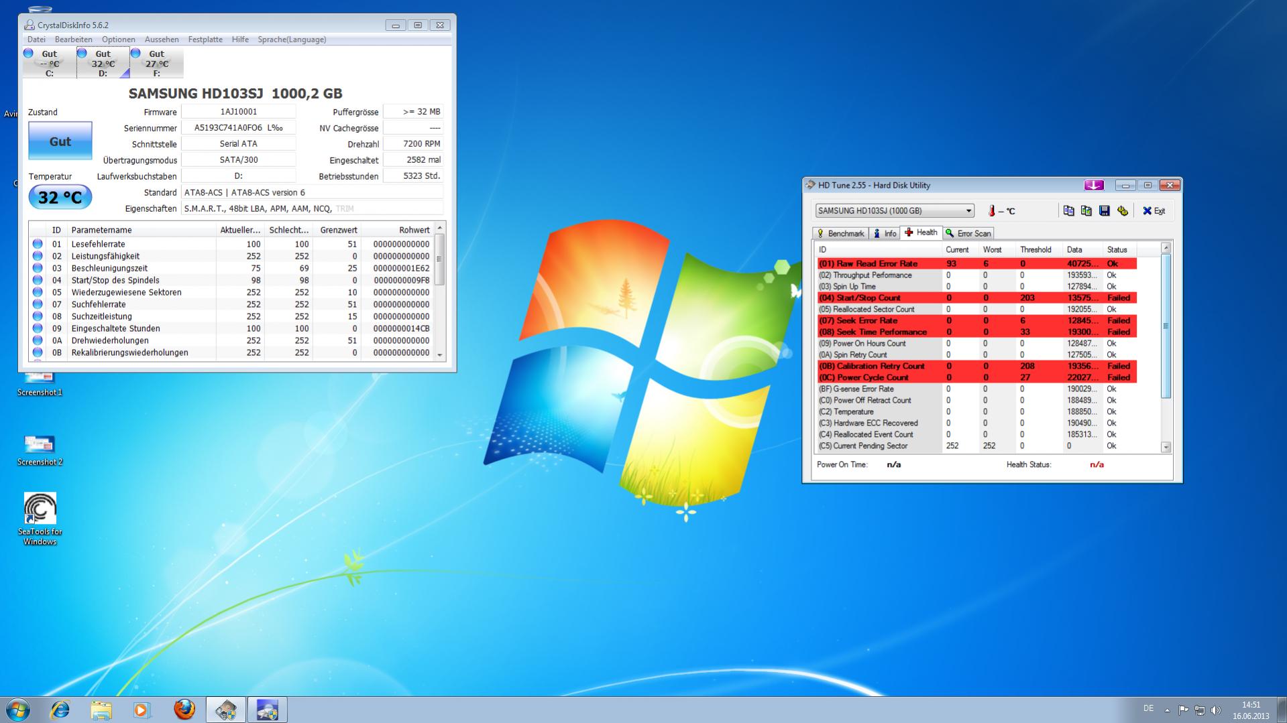Viewport: 1287px width, 723px height.
Task: Click the Parametername column header
Action: 142,230
